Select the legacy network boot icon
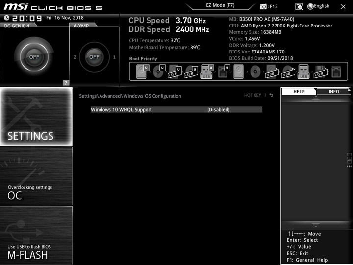 point(336,72)
